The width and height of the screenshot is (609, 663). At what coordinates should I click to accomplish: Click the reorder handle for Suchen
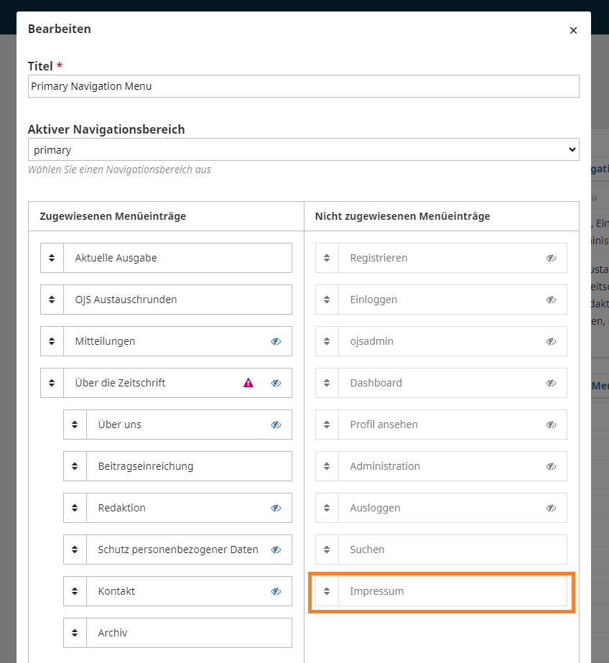pyautogui.click(x=327, y=550)
